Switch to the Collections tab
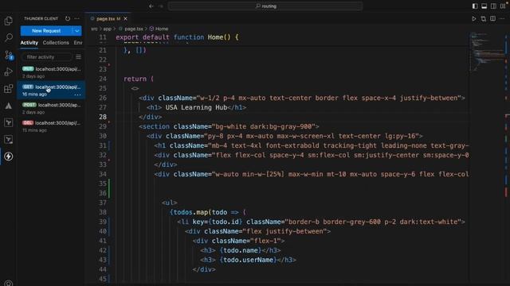This screenshot has height=286, width=510. pos(56,43)
